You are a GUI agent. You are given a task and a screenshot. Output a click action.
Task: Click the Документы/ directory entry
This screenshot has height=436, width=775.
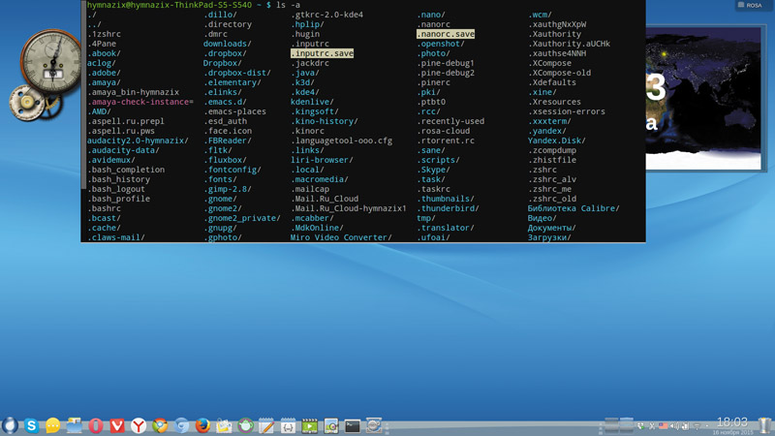point(551,228)
